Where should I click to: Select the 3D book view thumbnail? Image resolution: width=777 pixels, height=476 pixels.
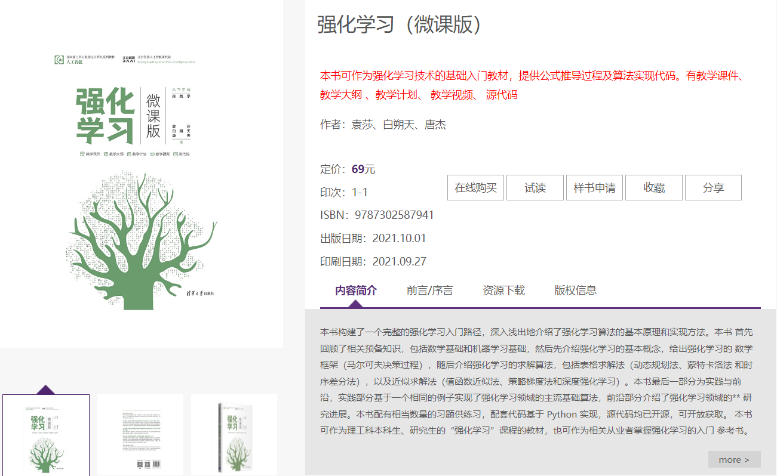[x=234, y=435]
